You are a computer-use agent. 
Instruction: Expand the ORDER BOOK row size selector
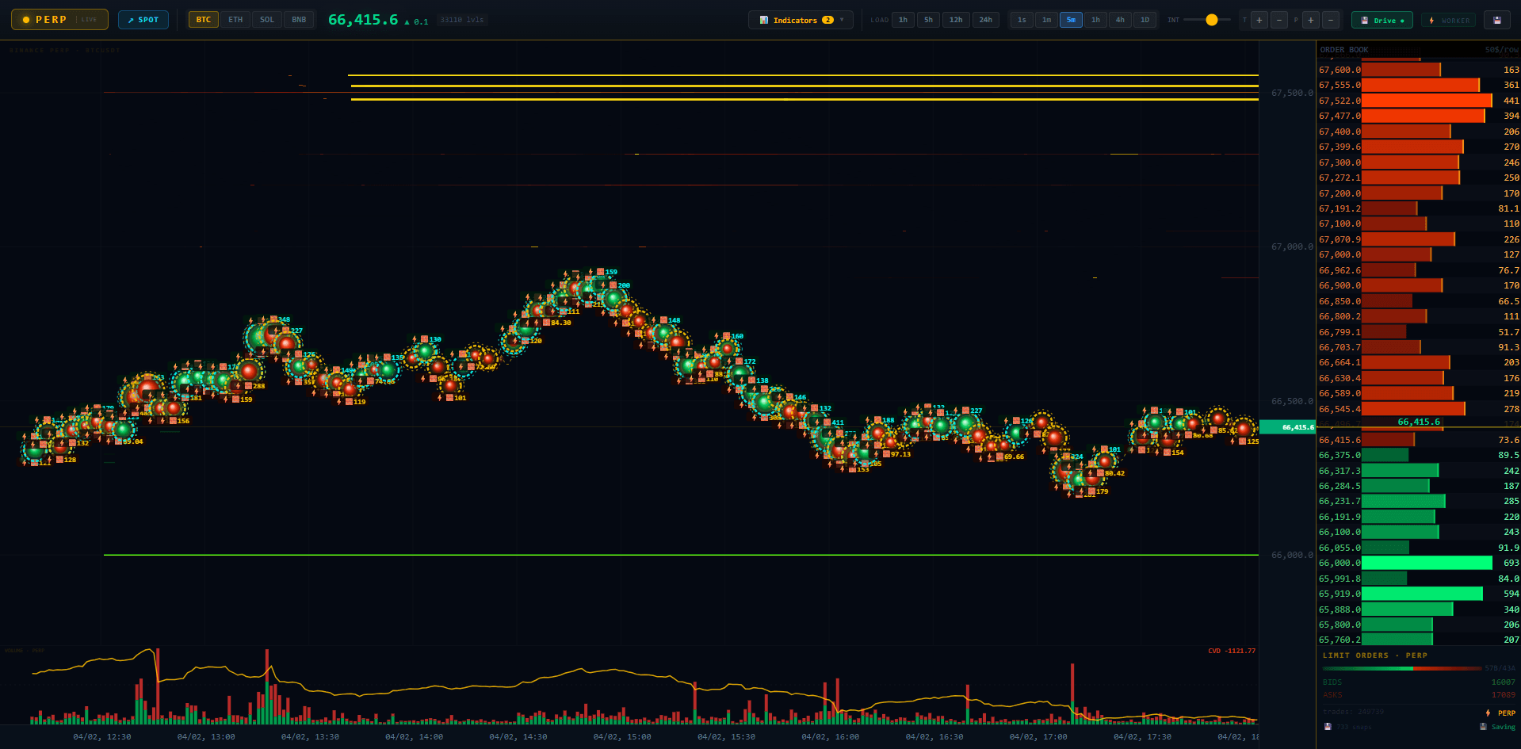[x=1501, y=49]
